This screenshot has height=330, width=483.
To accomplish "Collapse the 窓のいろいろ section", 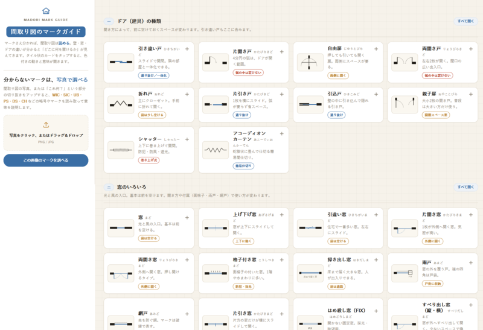I will coord(109,187).
